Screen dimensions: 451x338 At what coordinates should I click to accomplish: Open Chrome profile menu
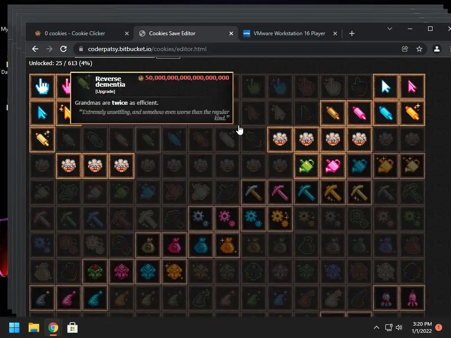(436, 49)
